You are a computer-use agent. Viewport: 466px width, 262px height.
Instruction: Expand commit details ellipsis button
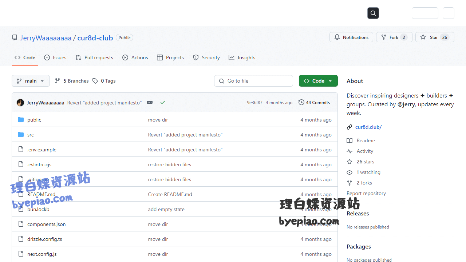point(150,103)
